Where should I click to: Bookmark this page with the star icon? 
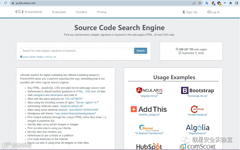200,3
